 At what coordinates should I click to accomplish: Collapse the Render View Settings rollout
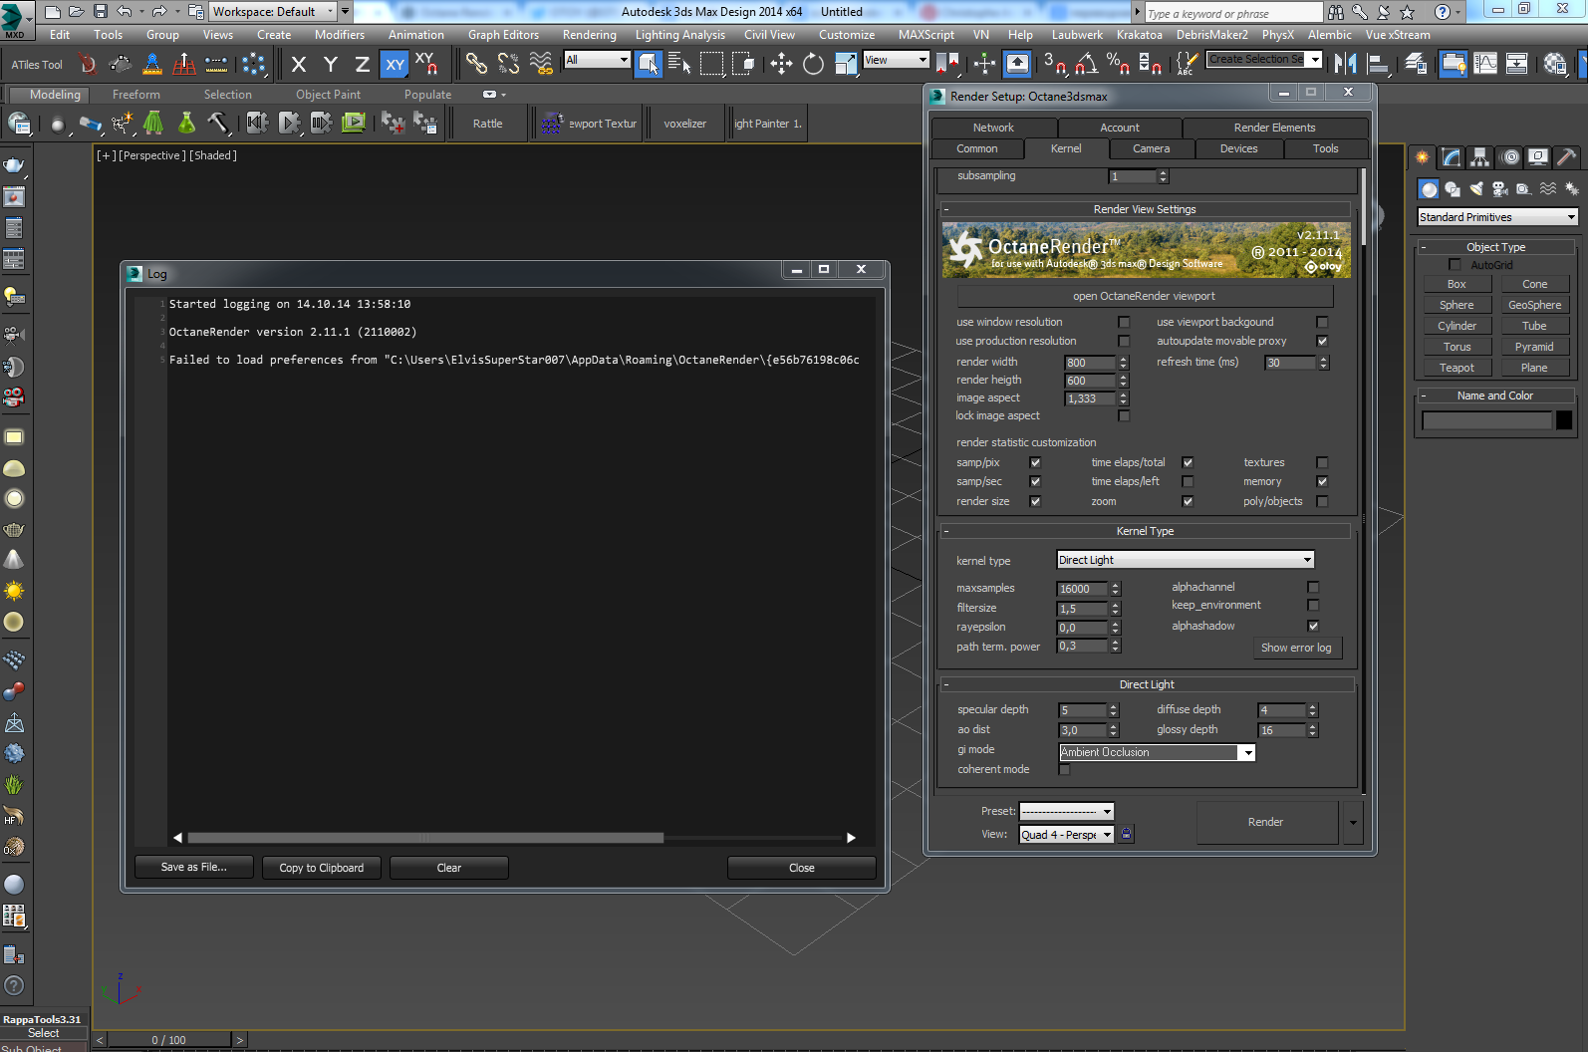[1146, 209]
